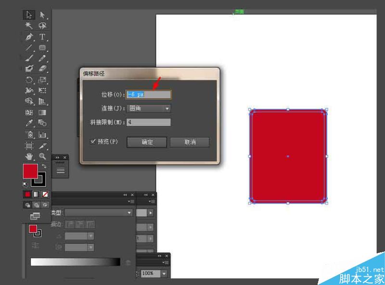Select the Rounded Rectangle tool
385x285 pixels.
(x=42, y=47)
